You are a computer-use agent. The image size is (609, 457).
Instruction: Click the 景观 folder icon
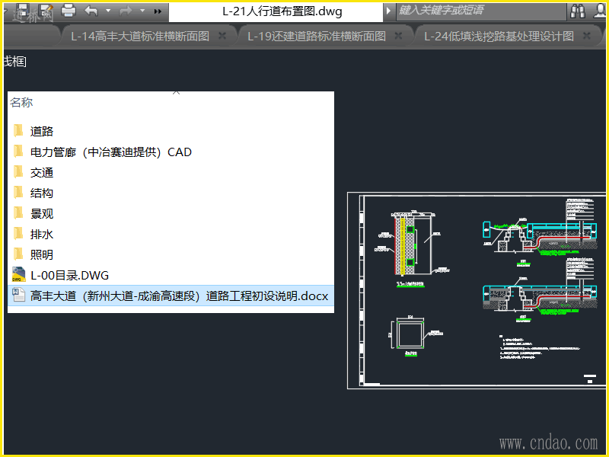(x=18, y=213)
